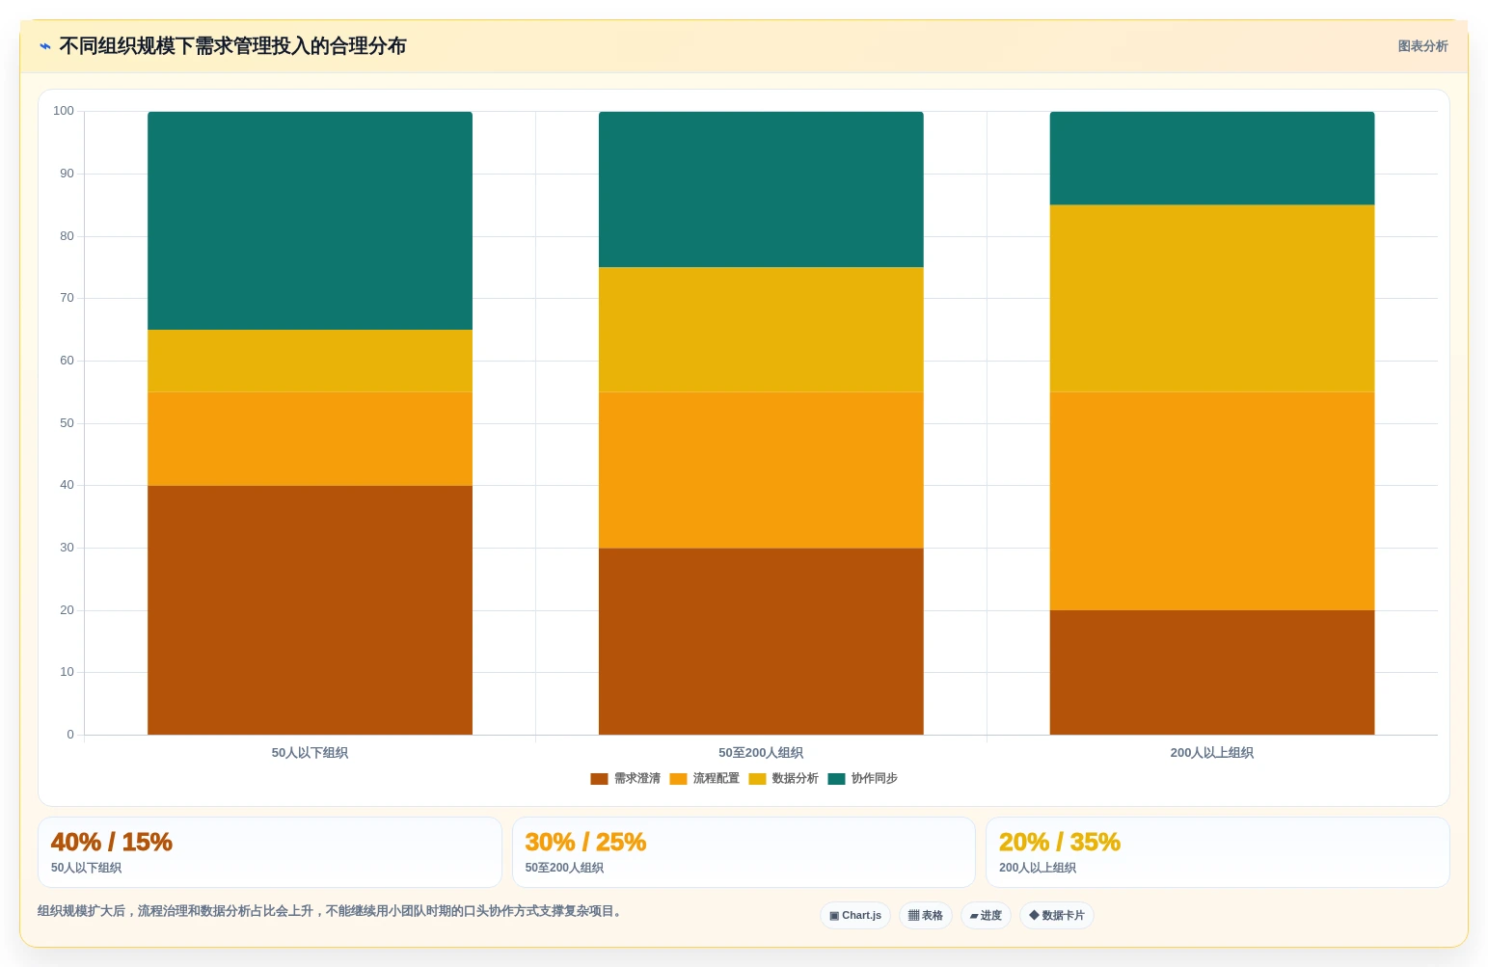Open the 30% / 25% stat card

tap(744, 852)
